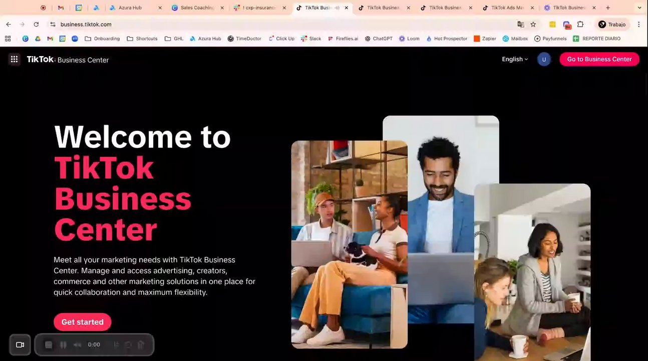Open the Extensions puzzle icon
The width and height of the screenshot is (648, 361).
[580, 24]
